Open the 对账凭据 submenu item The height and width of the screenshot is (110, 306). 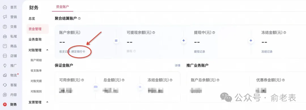pos(36,81)
